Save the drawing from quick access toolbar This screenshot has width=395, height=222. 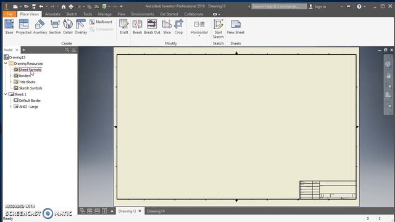click(33, 6)
